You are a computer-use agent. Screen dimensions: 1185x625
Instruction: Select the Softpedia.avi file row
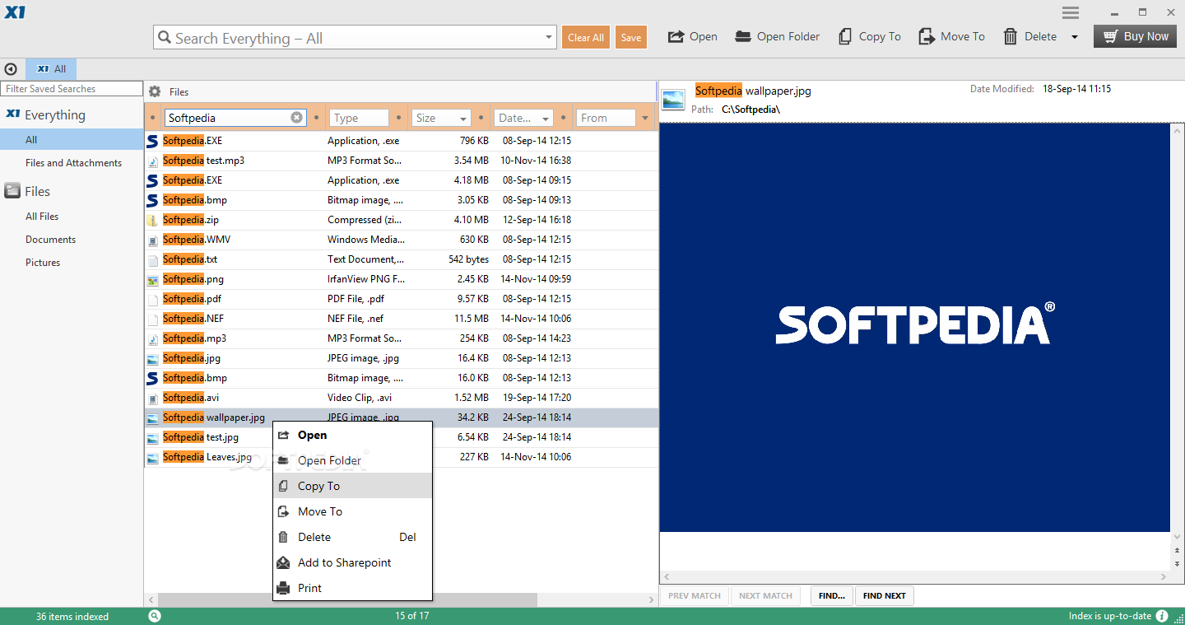(x=401, y=398)
